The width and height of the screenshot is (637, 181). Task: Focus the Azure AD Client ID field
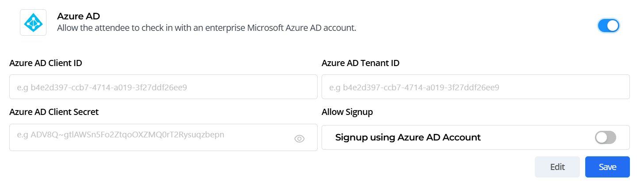[163, 87]
